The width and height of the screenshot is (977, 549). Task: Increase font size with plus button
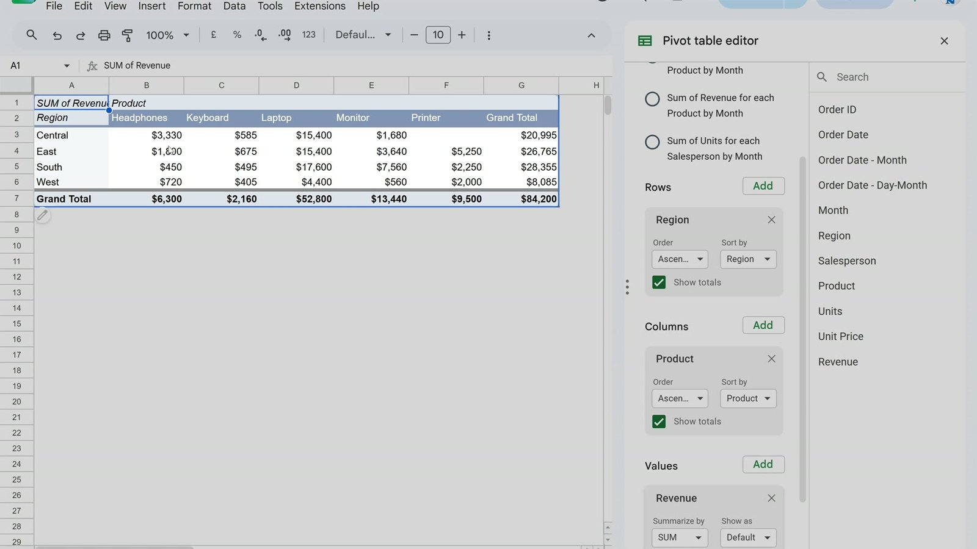tap(462, 35)
